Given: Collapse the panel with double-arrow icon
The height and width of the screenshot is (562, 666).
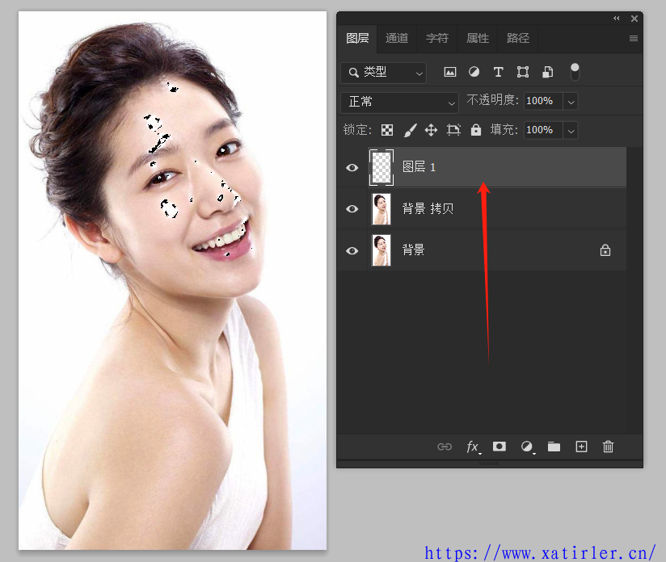Looking at the screenshot, I should click(x=617, y=19).
